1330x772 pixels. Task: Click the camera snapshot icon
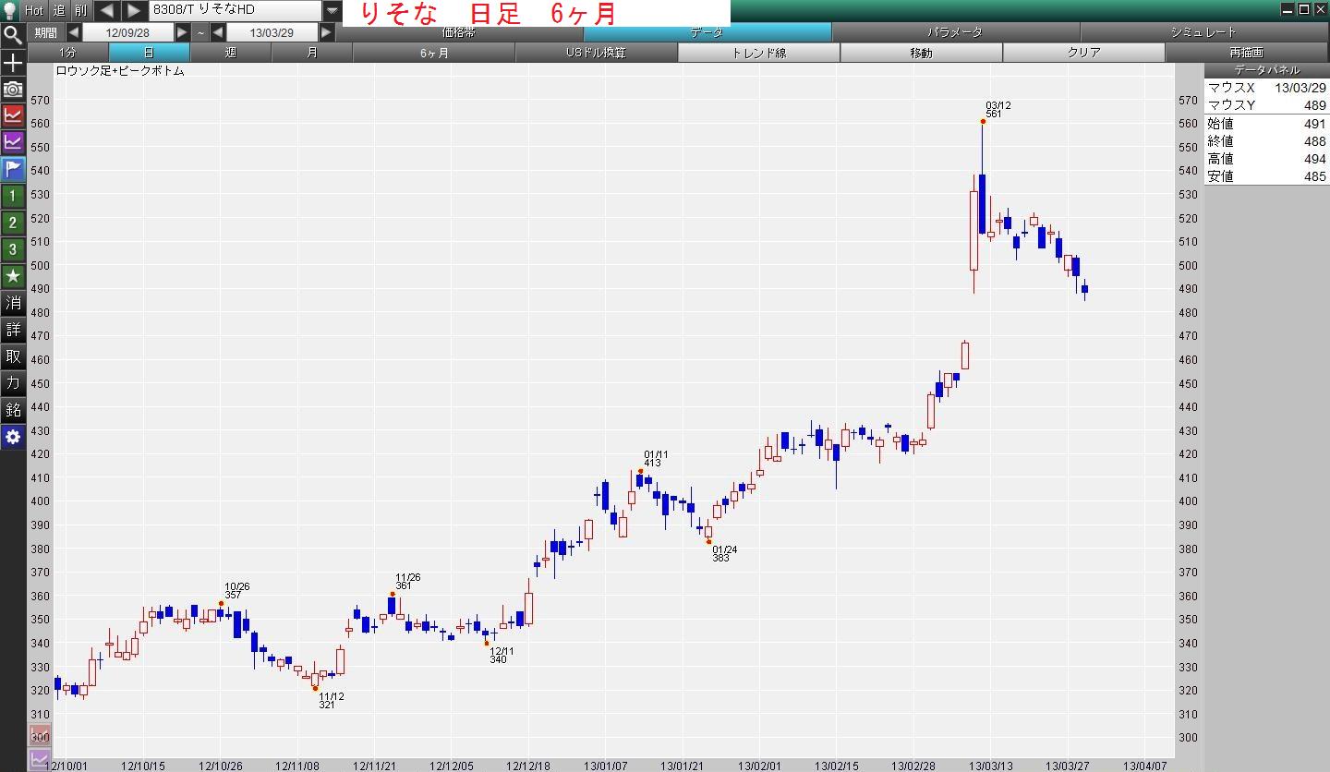click(13, 89)
